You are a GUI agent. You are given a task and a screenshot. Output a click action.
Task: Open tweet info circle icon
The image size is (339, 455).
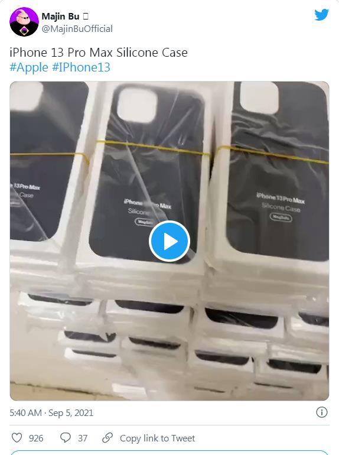[322, 412]
